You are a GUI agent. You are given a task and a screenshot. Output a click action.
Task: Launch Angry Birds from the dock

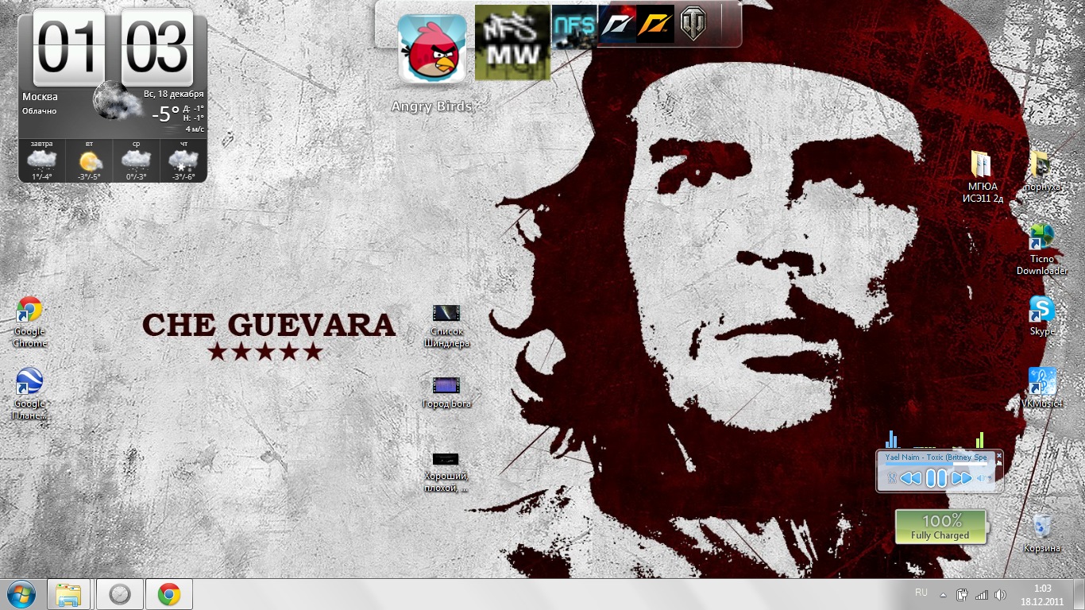[x=432, y=49]
